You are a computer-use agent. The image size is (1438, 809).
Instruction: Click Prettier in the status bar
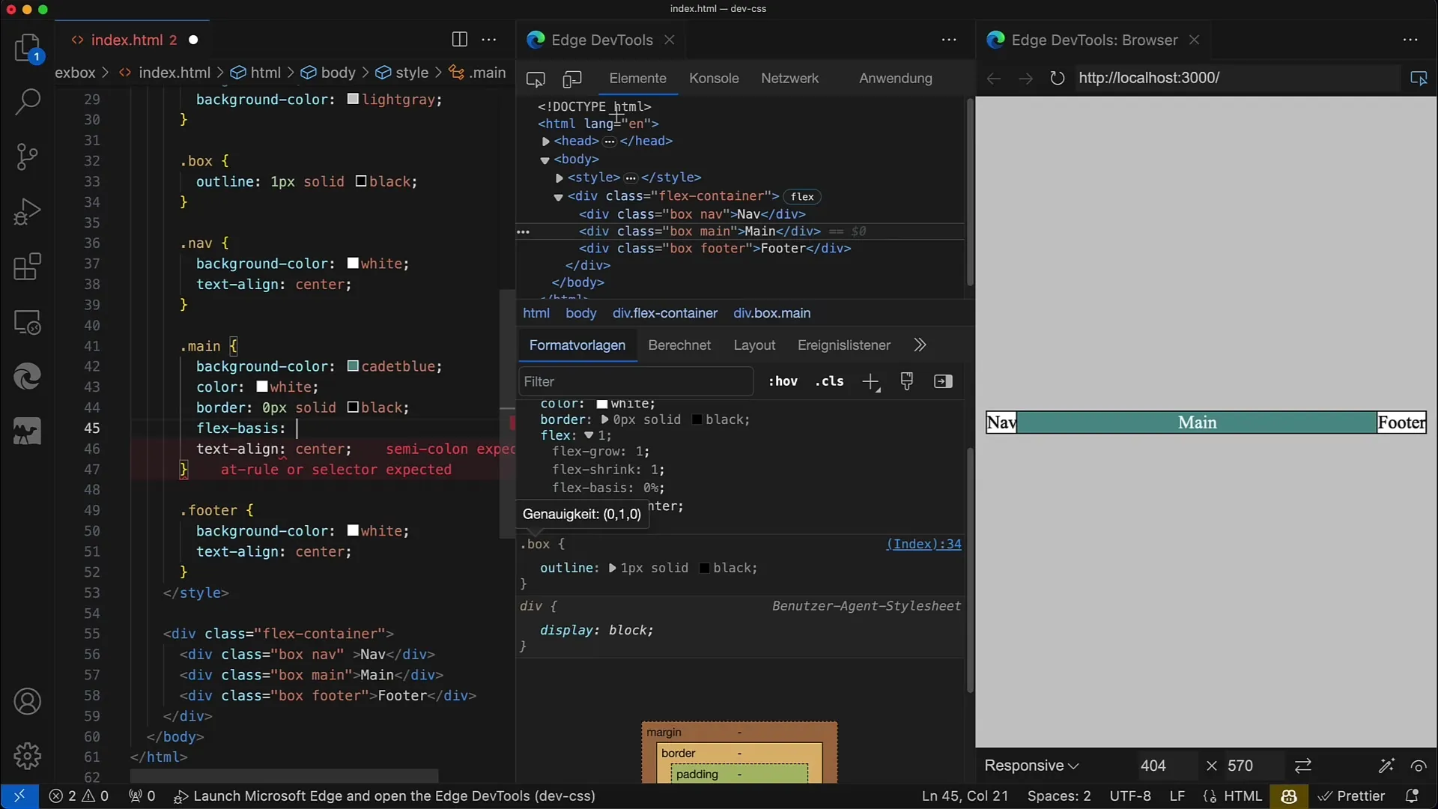[1352, 796]
